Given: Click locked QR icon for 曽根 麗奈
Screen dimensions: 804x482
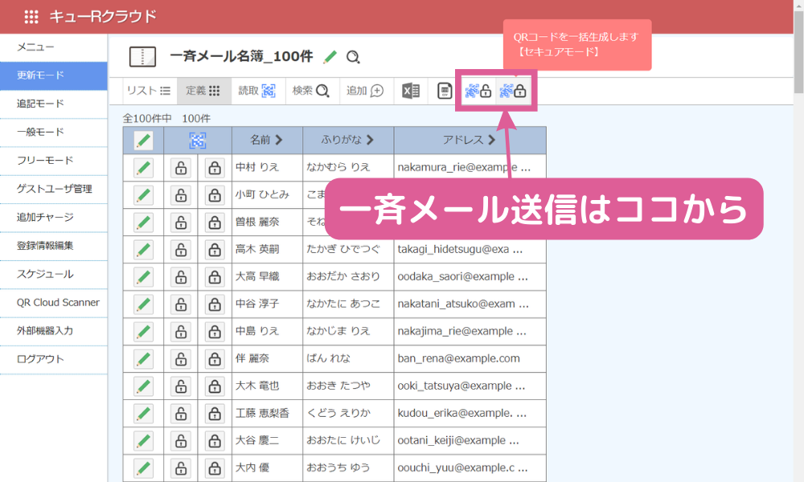Looking at the screenshot, I should click(x=215, y=223).
